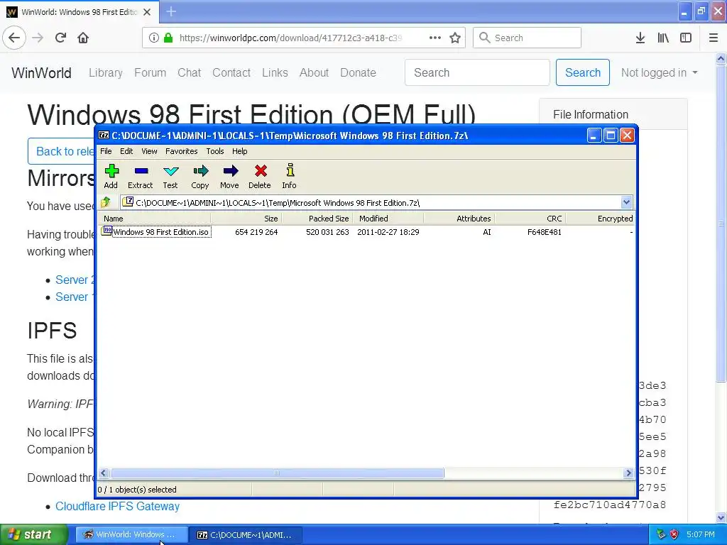Open the Contact page link
The image size is (727, 545).
point(231,73)
